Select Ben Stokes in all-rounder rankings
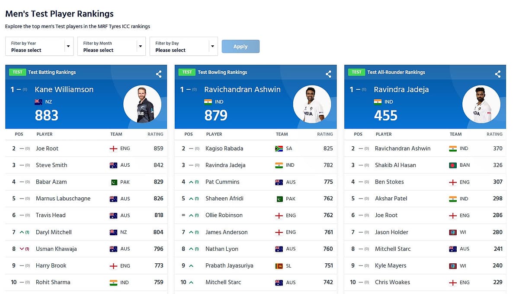The width and height of the screenshot is (519, 294). [x=389, y=182]
